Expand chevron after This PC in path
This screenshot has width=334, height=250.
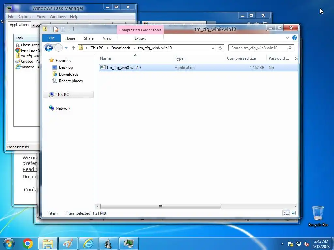pos(107,48)
